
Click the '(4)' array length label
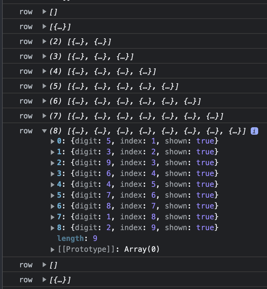[x=55, y=71]
